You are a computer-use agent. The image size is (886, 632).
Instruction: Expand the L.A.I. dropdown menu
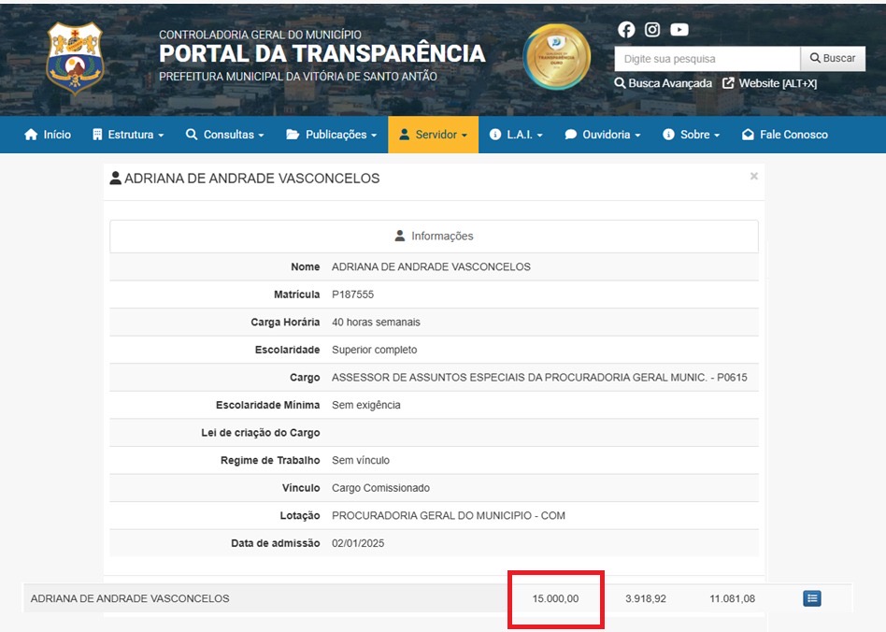516,135
